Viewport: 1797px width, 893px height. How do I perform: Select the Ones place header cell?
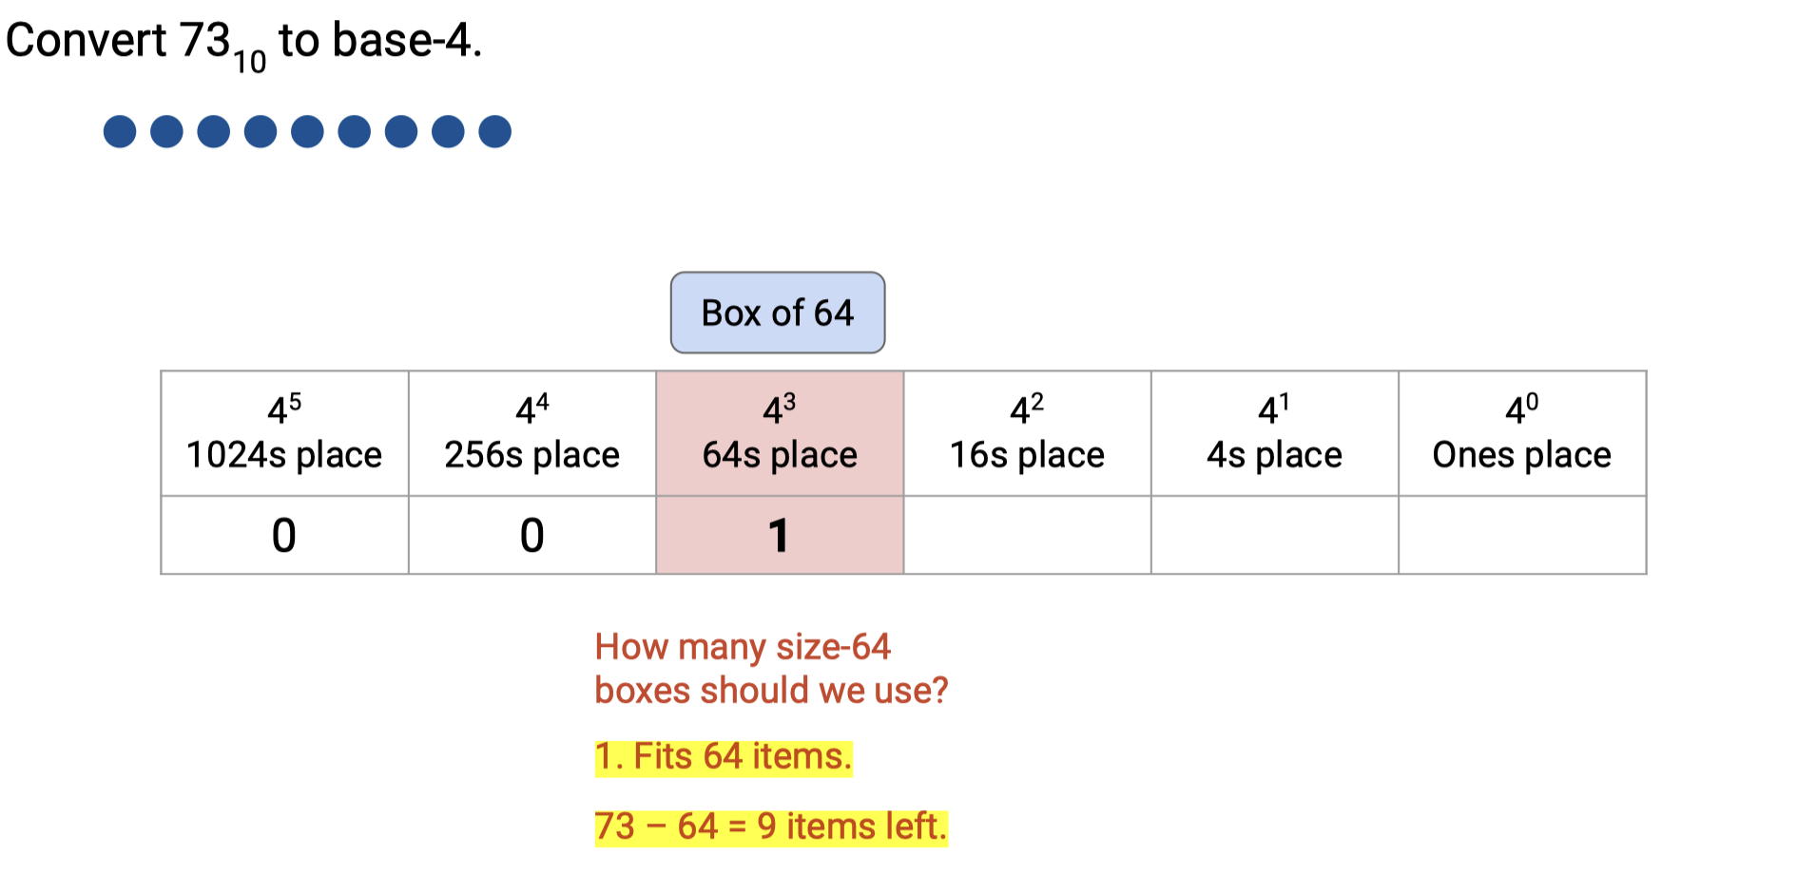[x=1521, y=433]
